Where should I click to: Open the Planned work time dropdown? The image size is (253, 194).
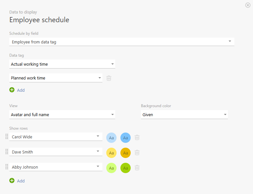(x=56, y=78)
